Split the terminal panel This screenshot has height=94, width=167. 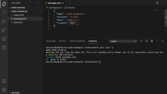[x=147, y=41]
